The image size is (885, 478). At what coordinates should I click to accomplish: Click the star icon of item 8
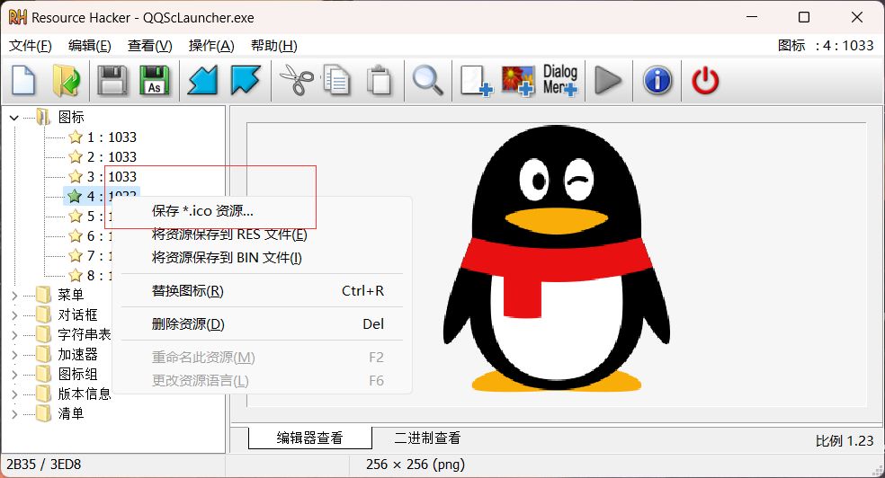[76, 275]
